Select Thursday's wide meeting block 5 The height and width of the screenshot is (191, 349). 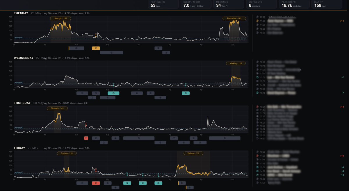click(x=139, y=138)
